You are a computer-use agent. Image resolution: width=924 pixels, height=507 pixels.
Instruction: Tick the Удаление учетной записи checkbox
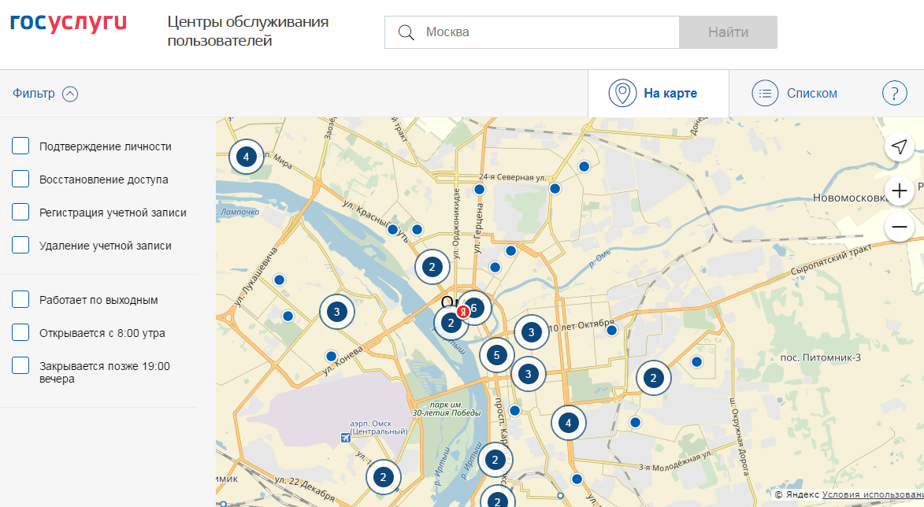[21, 246]
